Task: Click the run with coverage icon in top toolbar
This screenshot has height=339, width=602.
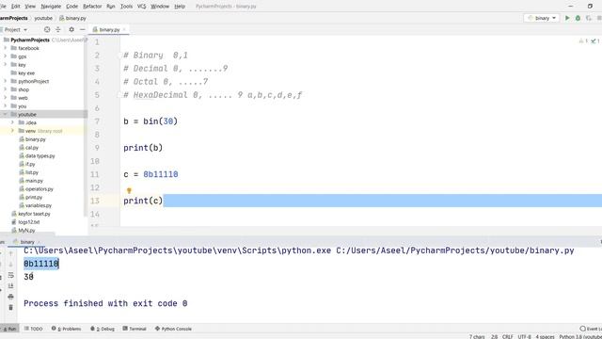Action: (x=589, y=18)
